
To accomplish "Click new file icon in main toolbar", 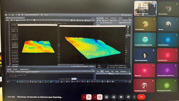I will (x=6, y=15).
